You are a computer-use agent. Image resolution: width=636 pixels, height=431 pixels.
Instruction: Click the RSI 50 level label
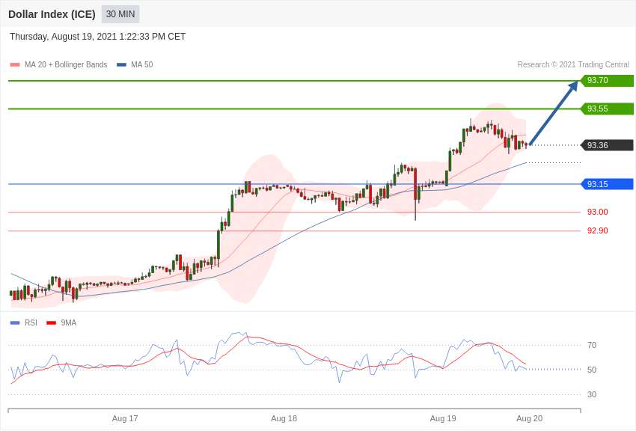click(x=592, y=370)
